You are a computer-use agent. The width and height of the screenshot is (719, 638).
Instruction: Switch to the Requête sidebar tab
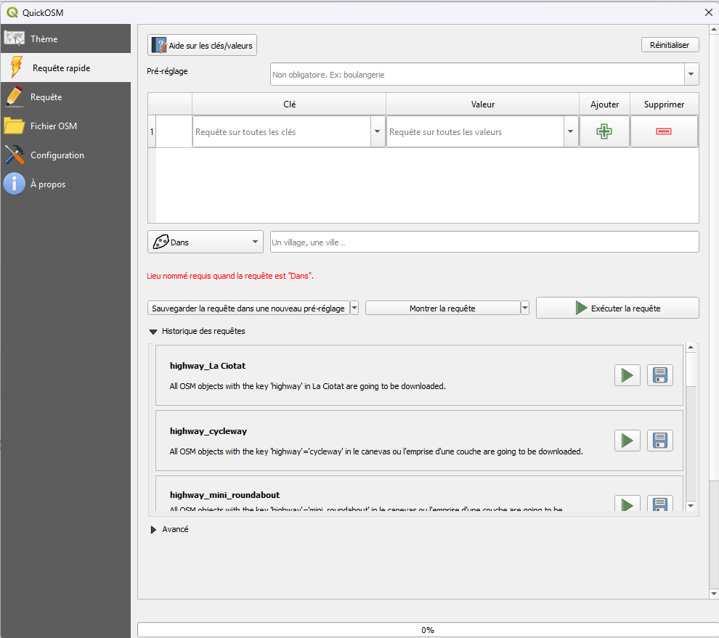pos(65,97)
